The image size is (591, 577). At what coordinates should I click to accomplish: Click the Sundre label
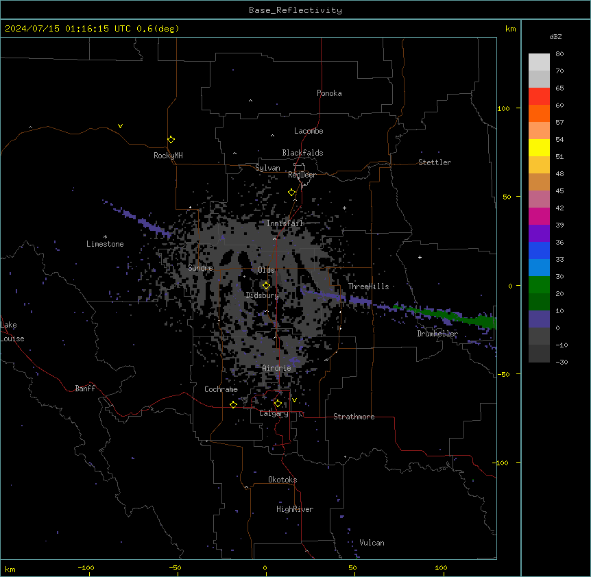[x=200, y=268]
